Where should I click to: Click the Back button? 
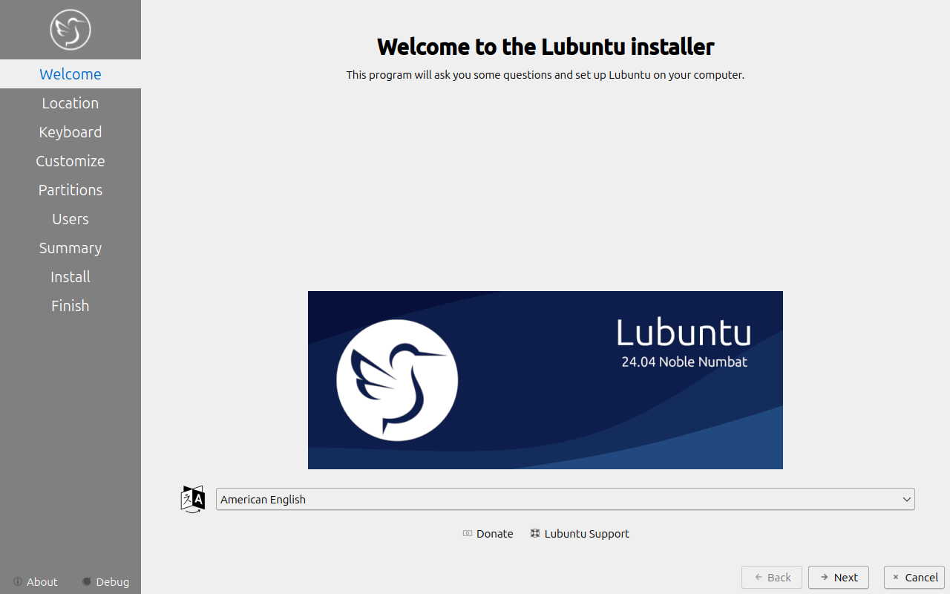tap(772, 578)
